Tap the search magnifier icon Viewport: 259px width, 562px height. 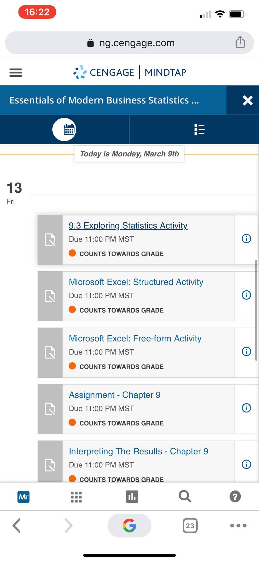(185, 496)
